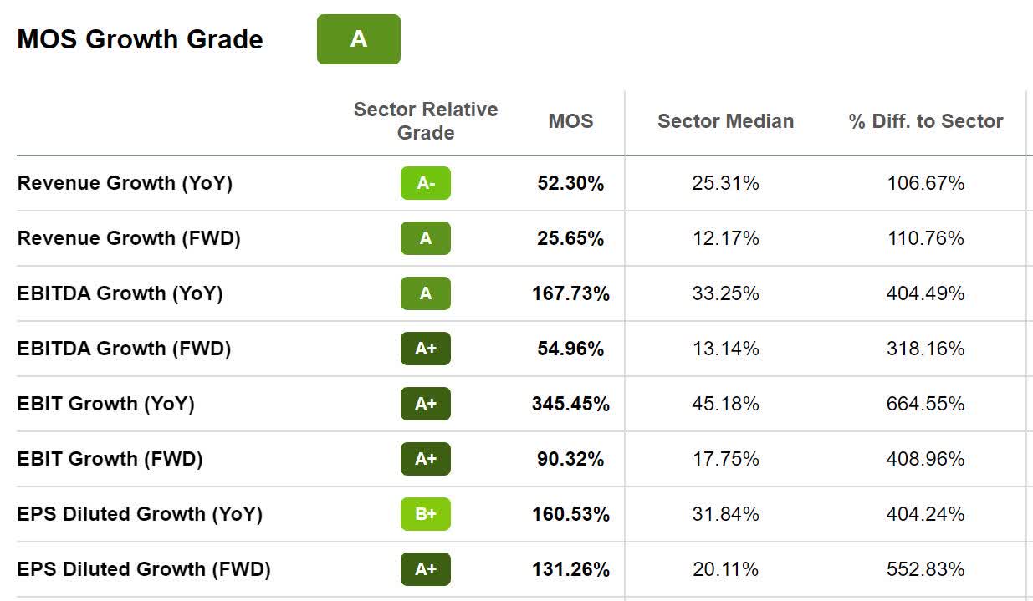The image size is (1033, 601).
Task: Select the 12.17% sector median value
Action: click(725, 238)
